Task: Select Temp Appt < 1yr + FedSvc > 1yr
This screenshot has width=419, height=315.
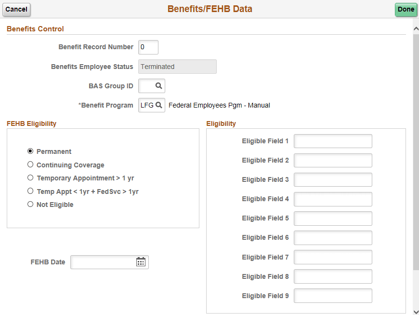Action: 30,191
